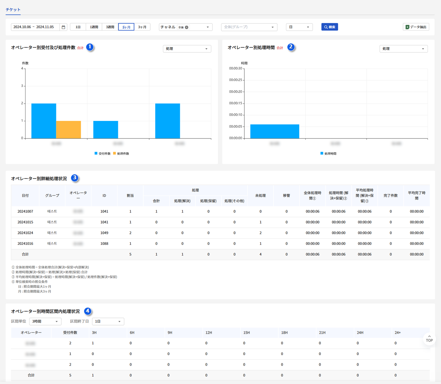
Task: Click the 受付件数 legend marker
Action: (x=96, y=154)
